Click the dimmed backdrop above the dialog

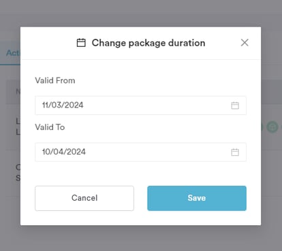pyautogui.click(x=141, y=13)
